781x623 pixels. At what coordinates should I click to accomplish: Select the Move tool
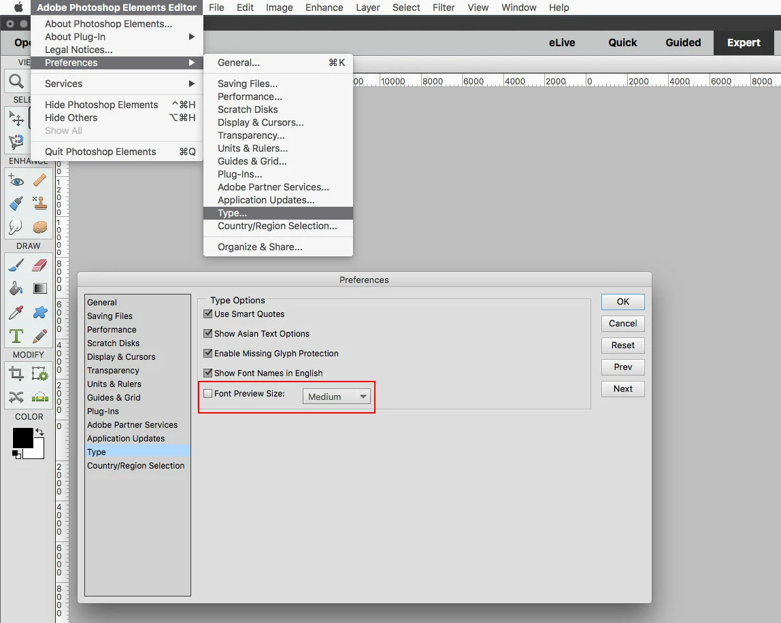click(16, 118)
